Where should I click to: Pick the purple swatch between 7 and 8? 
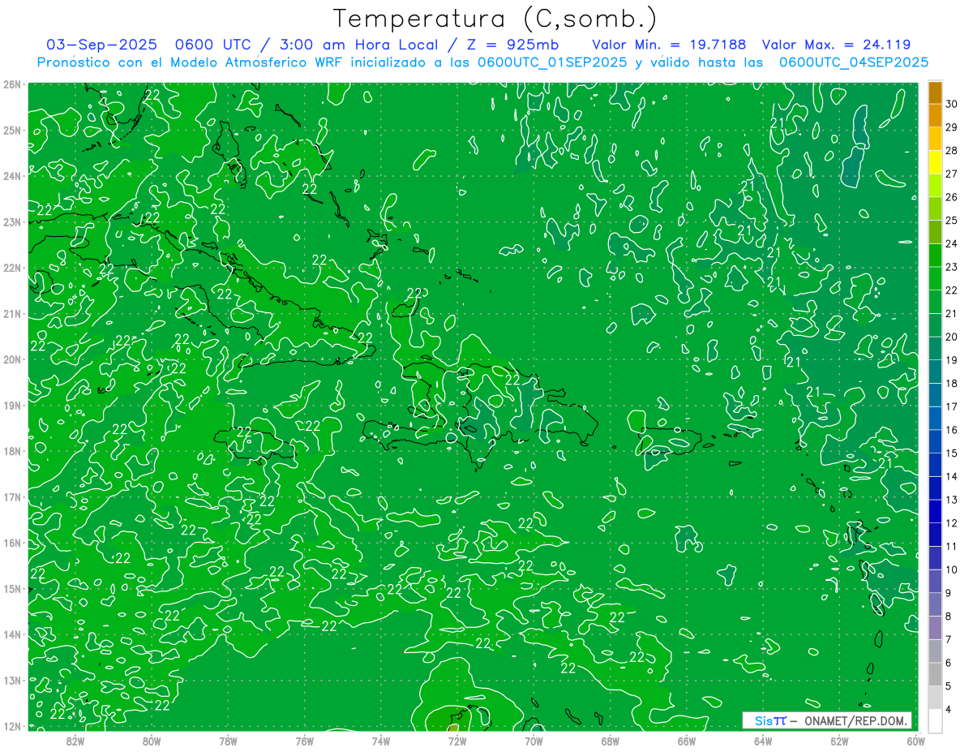[x=935, y=628]
